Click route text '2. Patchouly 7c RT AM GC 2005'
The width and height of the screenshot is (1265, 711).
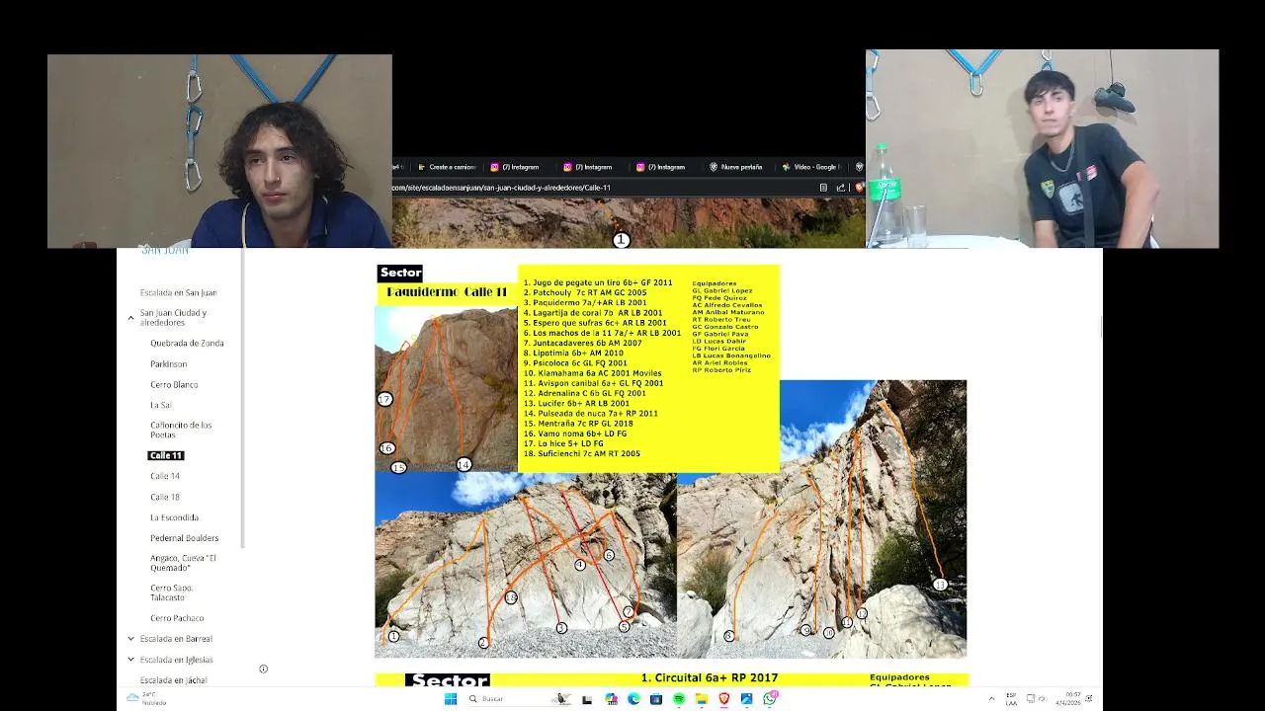click(x=584, y=292)
